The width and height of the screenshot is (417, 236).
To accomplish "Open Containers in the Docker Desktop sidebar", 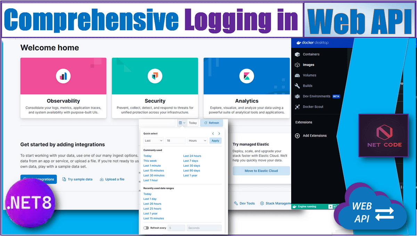I will tap(311, 54).
